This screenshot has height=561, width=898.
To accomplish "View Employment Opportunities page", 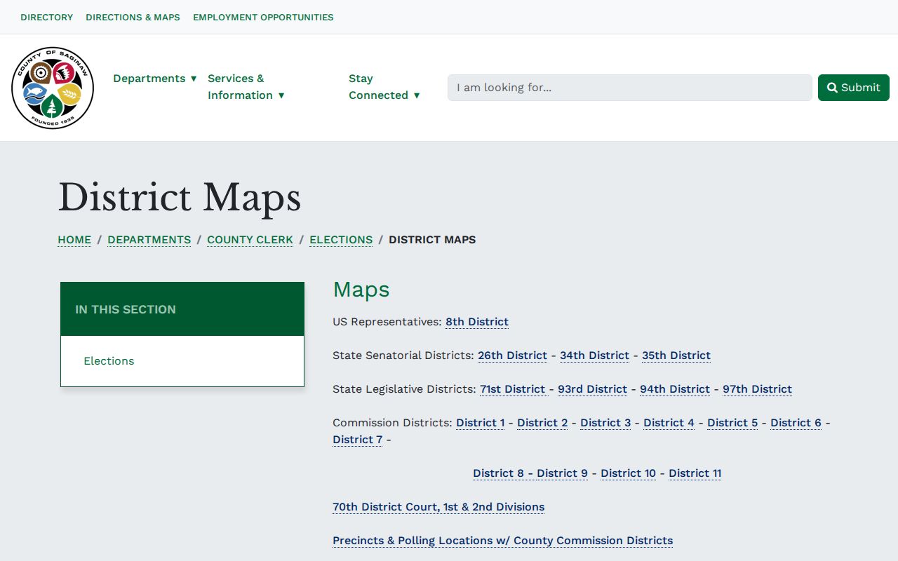I will pyautogui.click(x=263, y=17).
